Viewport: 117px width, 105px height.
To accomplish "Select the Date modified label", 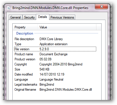I will click(24, 74).
